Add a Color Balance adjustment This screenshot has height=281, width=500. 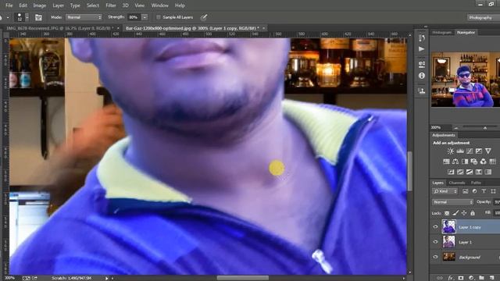point(455,162)
